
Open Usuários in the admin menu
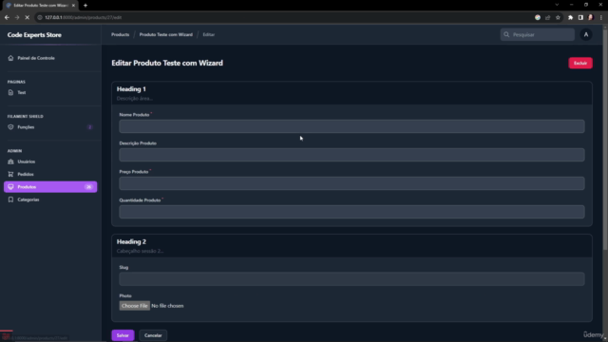[27, 161]
